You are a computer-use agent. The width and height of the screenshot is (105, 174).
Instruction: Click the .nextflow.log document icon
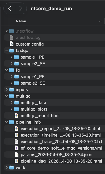12,37
